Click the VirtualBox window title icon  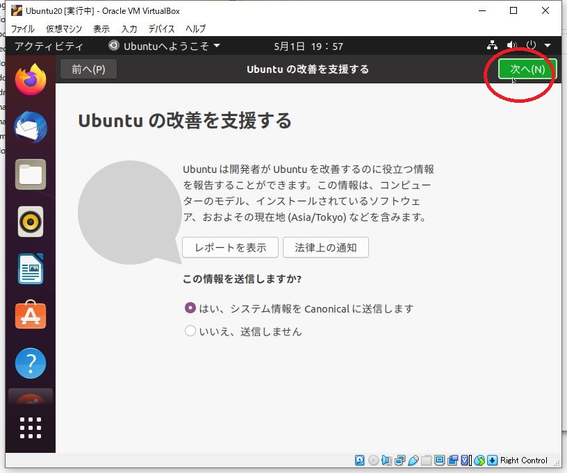click(x=16, y=11)
